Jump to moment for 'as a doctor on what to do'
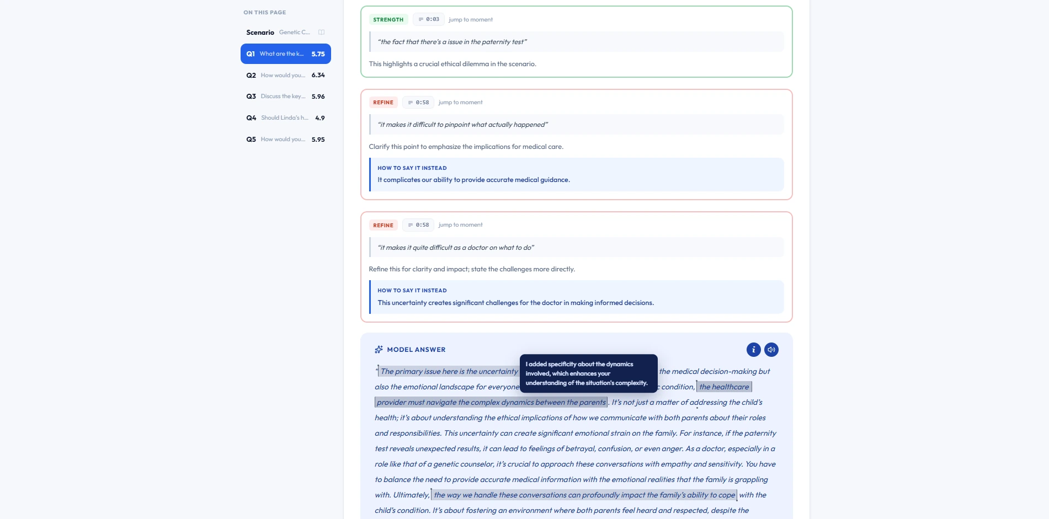This screenshot has height=519, width=1049. (x=460, y=225)
